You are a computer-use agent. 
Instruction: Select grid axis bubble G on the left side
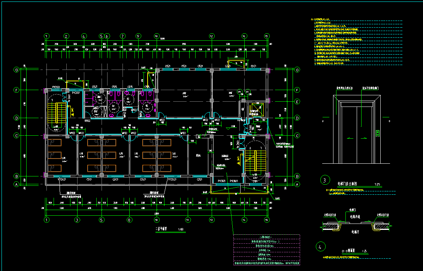tap(16, 70)
